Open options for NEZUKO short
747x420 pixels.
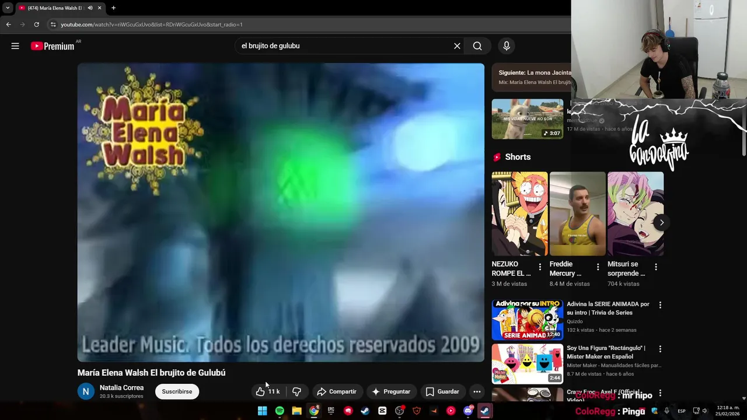coord(540,267)
